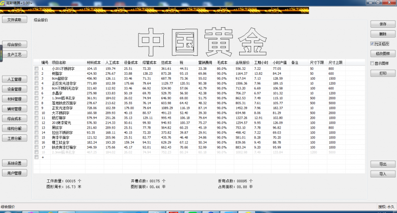The image size is (397, 213).
Task: Select the 精工钛金字 name cell
Action: pyautogui.click(x=61, y=142)
